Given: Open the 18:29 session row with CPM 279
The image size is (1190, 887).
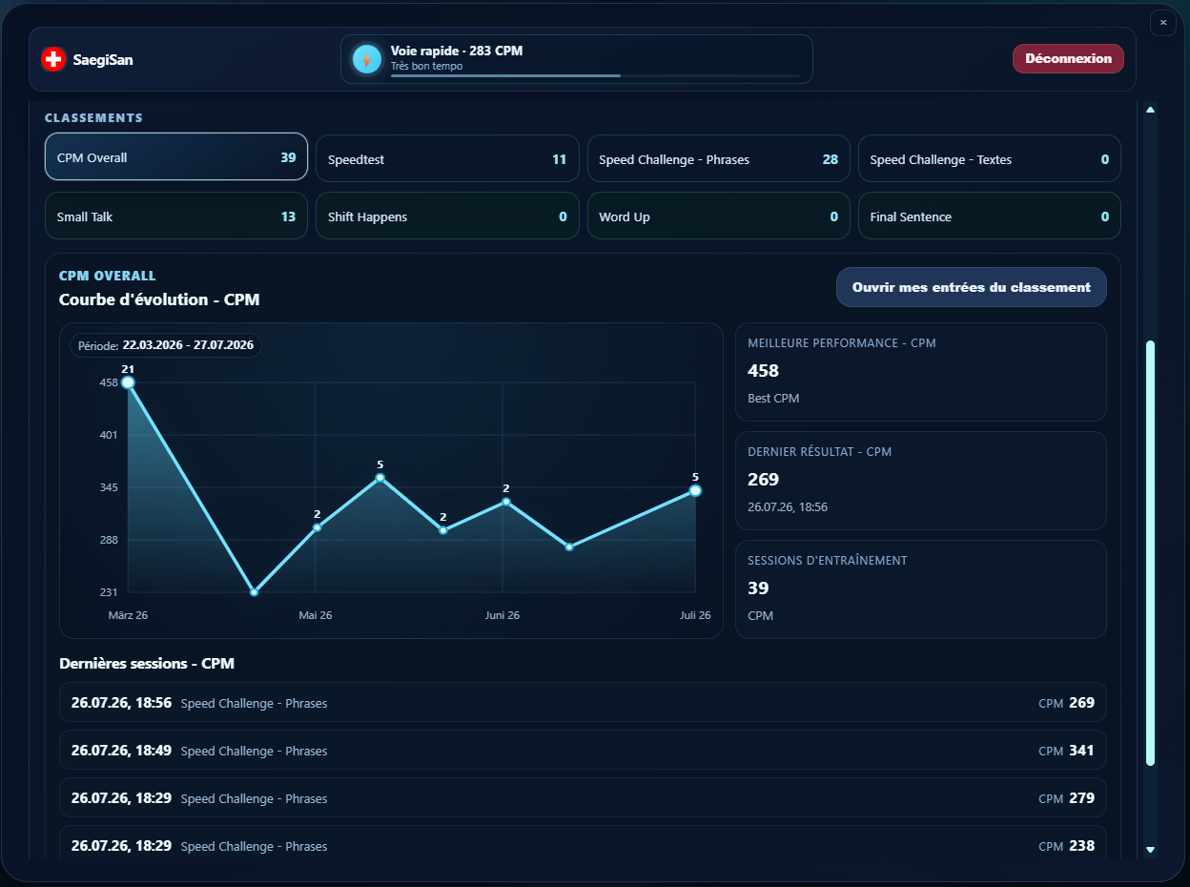Looking at the screenshot, I should (583, 798).
